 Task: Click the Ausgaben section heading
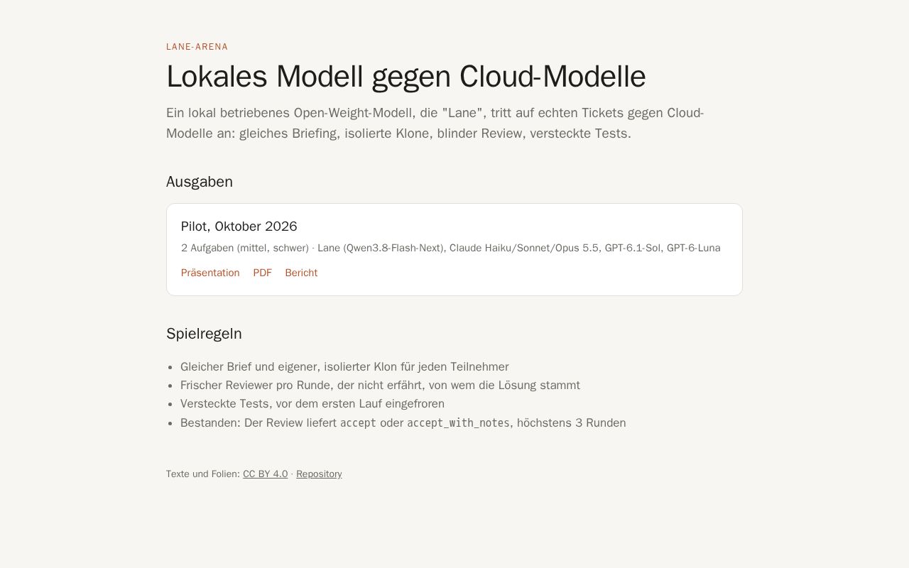point(200,182)
